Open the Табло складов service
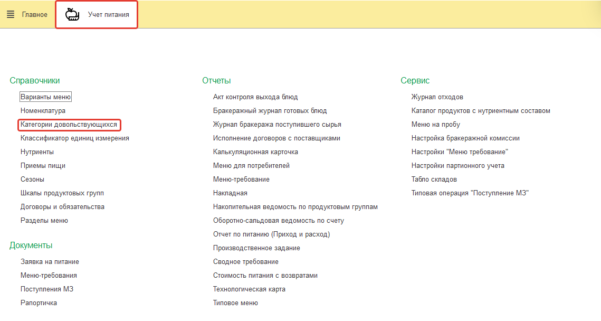The width and height of the screenshot is (601, 321). (x=435, y=180)
